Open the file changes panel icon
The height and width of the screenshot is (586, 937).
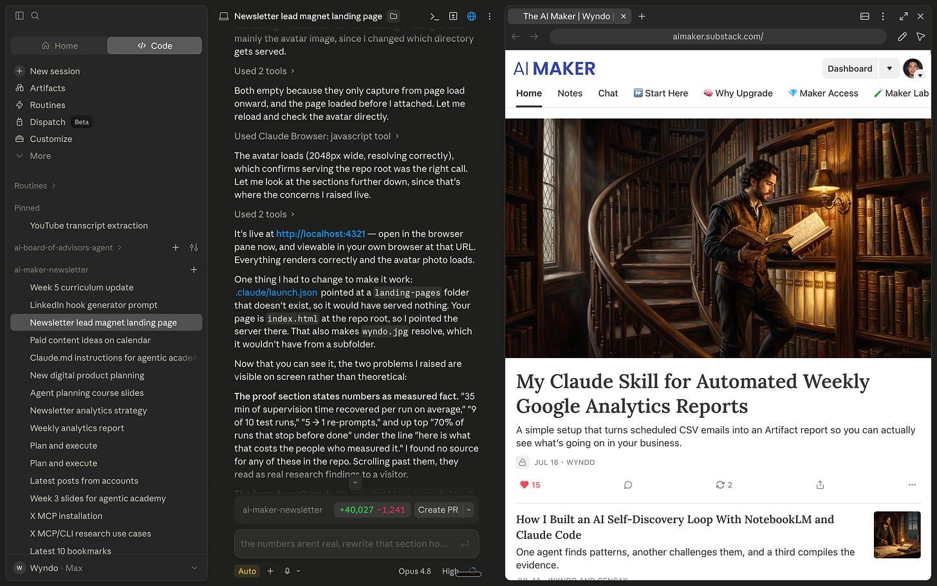tap(453, 16)
